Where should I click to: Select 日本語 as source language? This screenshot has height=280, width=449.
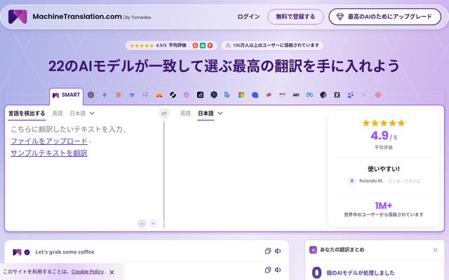click(78, 113)
